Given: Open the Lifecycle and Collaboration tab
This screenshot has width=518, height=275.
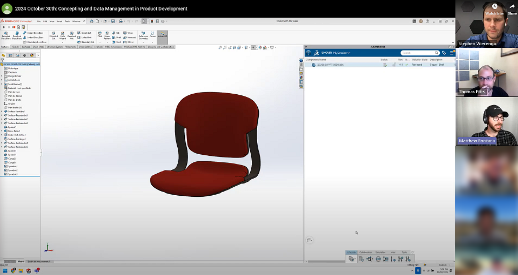Looking at the screenshot, I should pyautogui.click(x=161, y=47).
